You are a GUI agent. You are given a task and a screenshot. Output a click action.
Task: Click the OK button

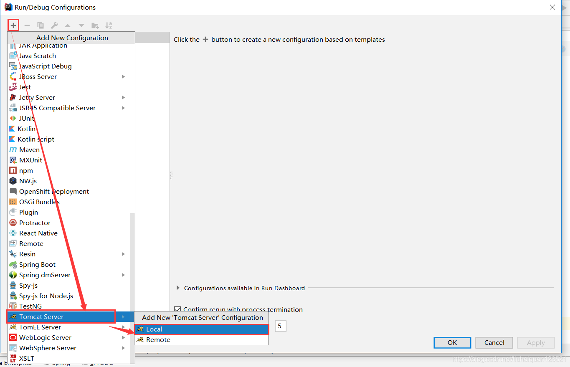point(452,343)
